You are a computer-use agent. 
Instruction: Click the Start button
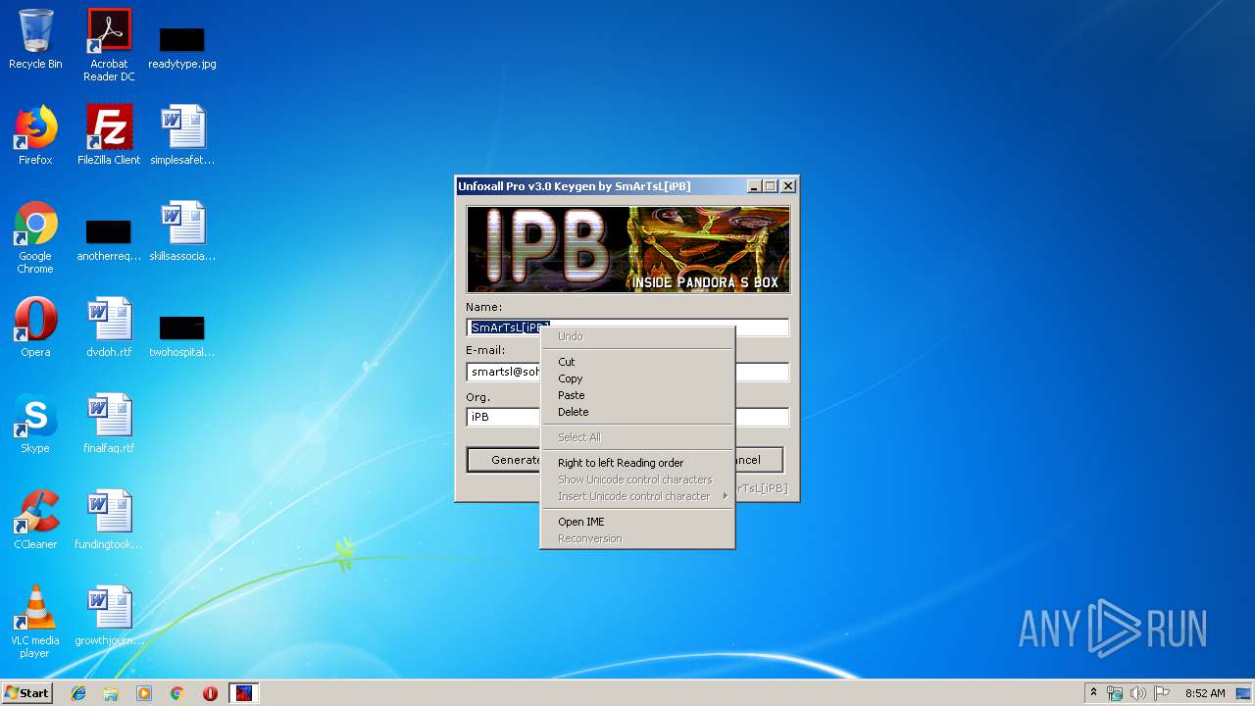[x=26, y=693]
